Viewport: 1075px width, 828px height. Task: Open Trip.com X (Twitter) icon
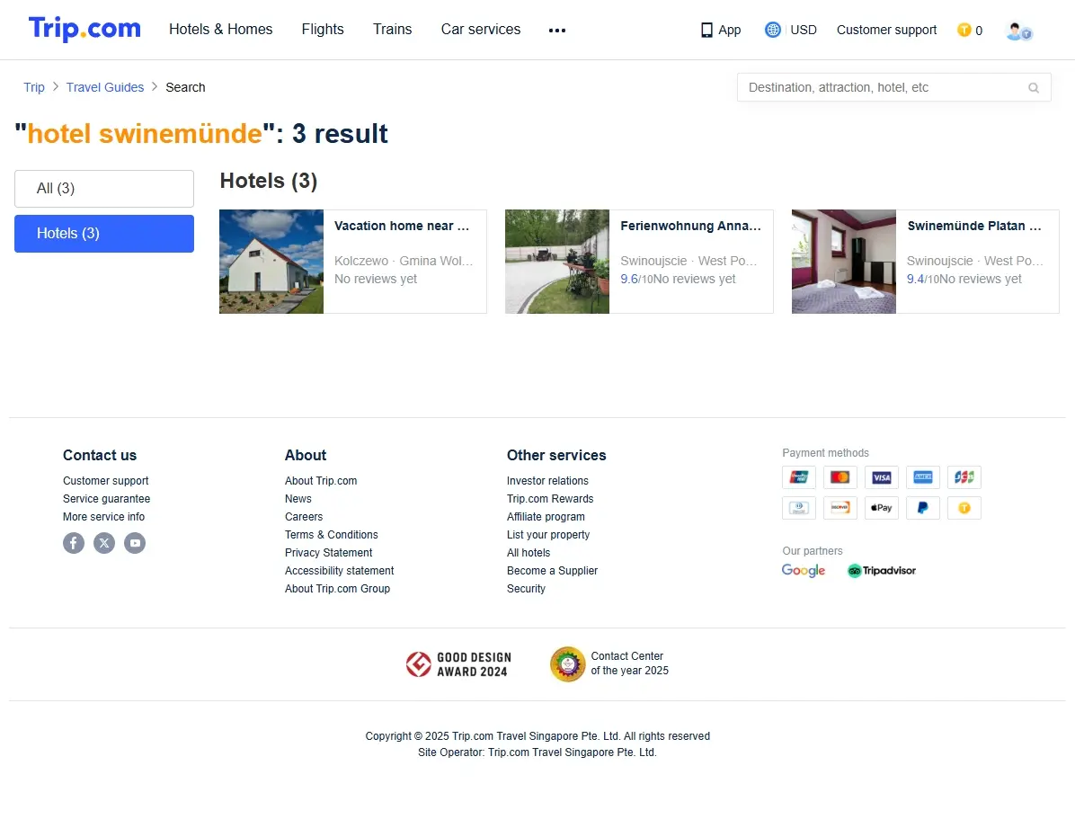(x=104, y=543)
